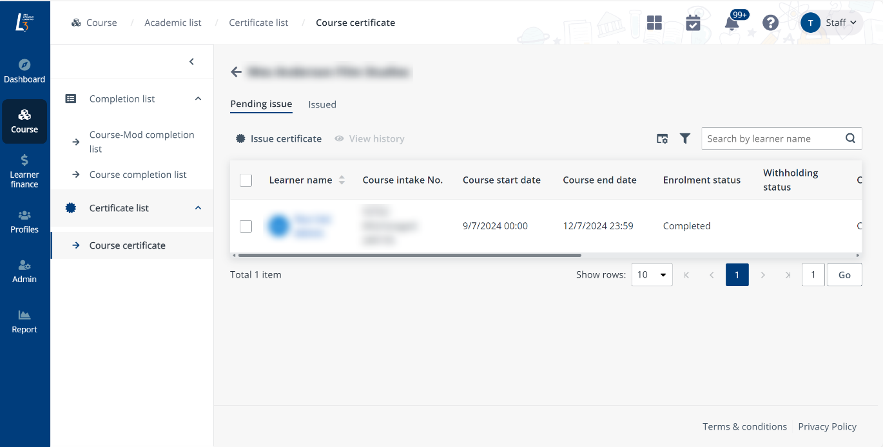Screen dimensions: 883x447
Task: Open the Privacy Policy link
Action: point(828,426)
